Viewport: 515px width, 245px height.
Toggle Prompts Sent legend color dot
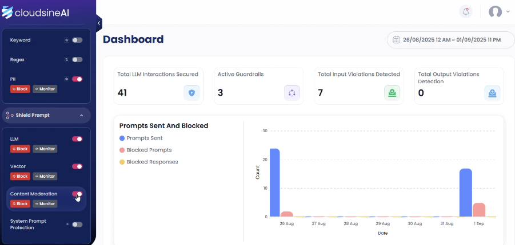click(122, 138)
